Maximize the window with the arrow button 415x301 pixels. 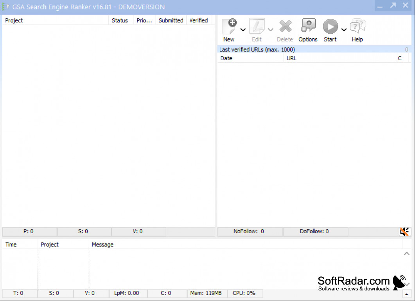(393, 5)
